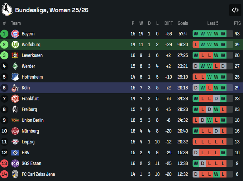243x181 pixels.
Task: Click the Last 5 column header
Action: pyautogui.click(x=213, y=23)
